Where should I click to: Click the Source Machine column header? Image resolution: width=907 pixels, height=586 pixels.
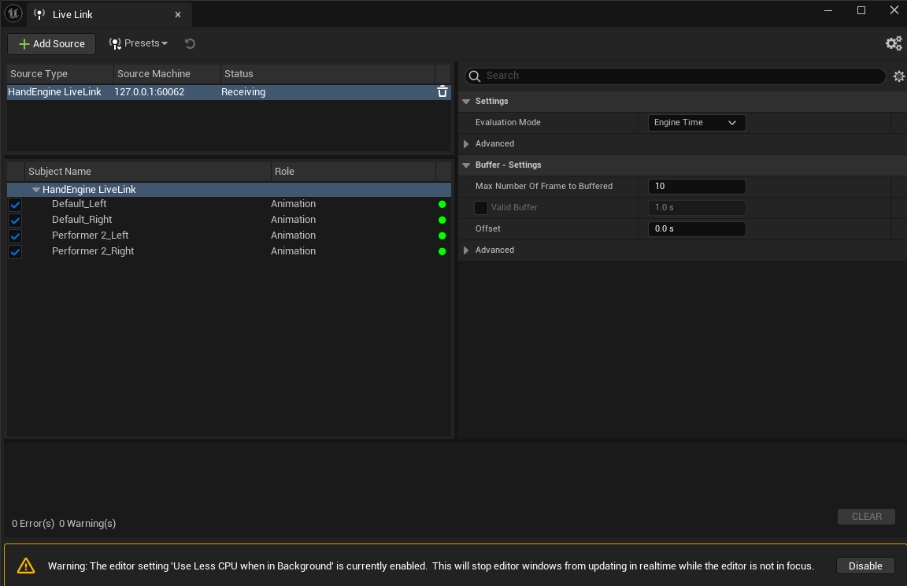point(167,74)
